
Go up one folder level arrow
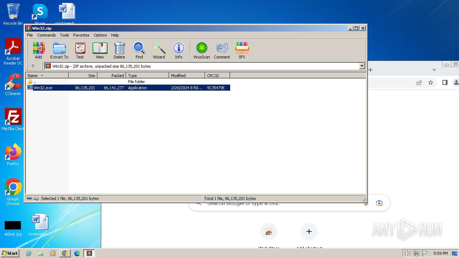pos(33,66)
